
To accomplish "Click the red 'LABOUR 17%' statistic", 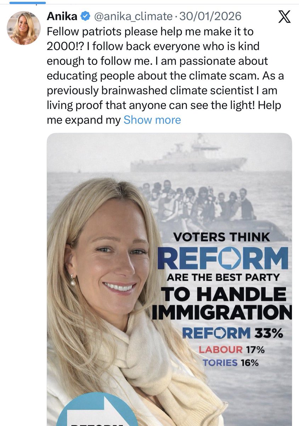I will point(232,350).
